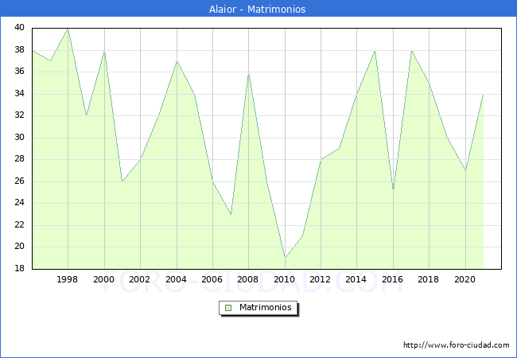Screen dimensions: 517x358
Task: Open the http://www.foro-ciudad.com link
Action: tap(457, 344)
